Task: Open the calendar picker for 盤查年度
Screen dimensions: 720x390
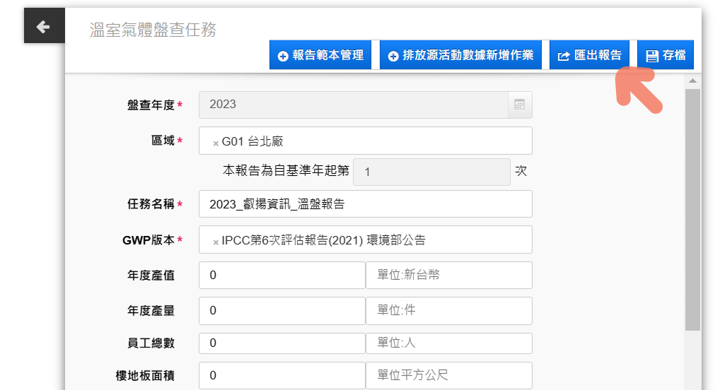Action: (x=519, y=105)
